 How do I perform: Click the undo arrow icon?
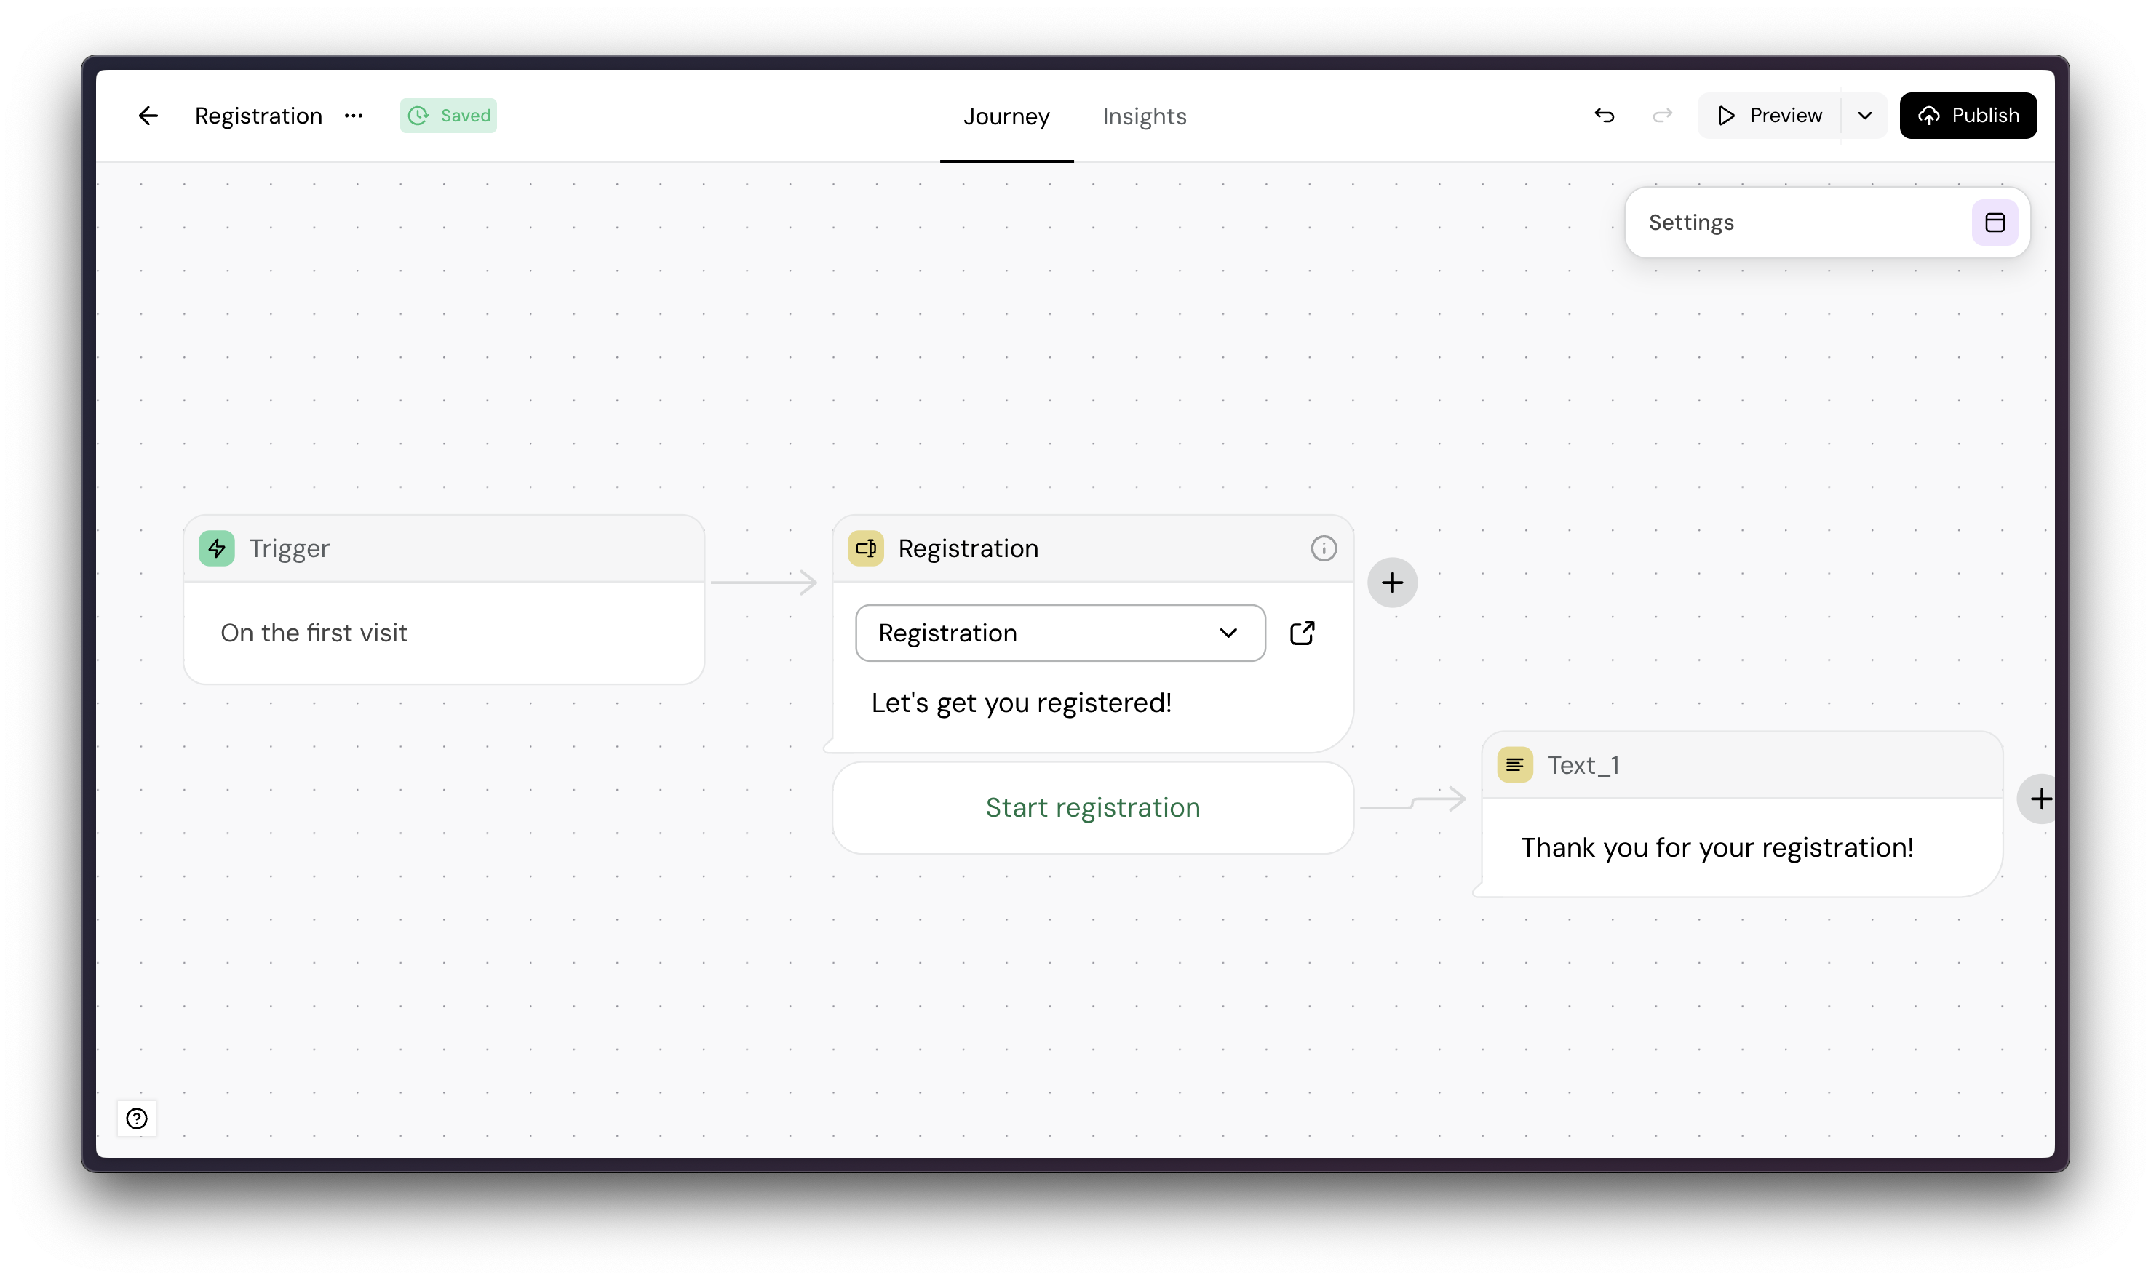(x=1604, y=116)
